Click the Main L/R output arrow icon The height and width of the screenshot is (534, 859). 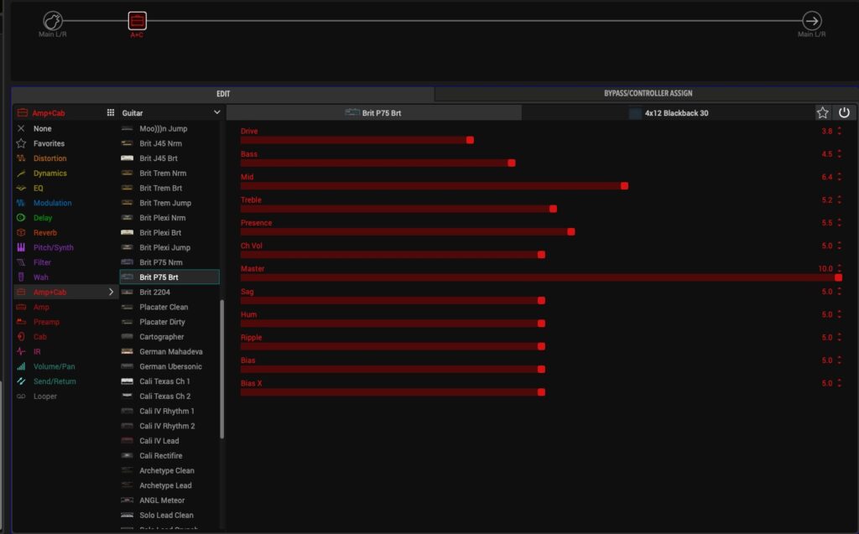click(811, 20)
